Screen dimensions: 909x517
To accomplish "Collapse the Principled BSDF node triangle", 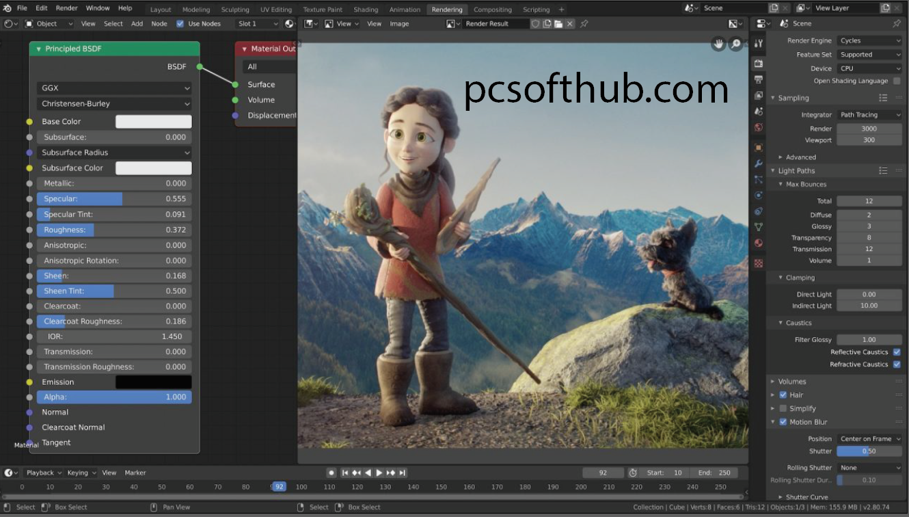I will (38, 49).
